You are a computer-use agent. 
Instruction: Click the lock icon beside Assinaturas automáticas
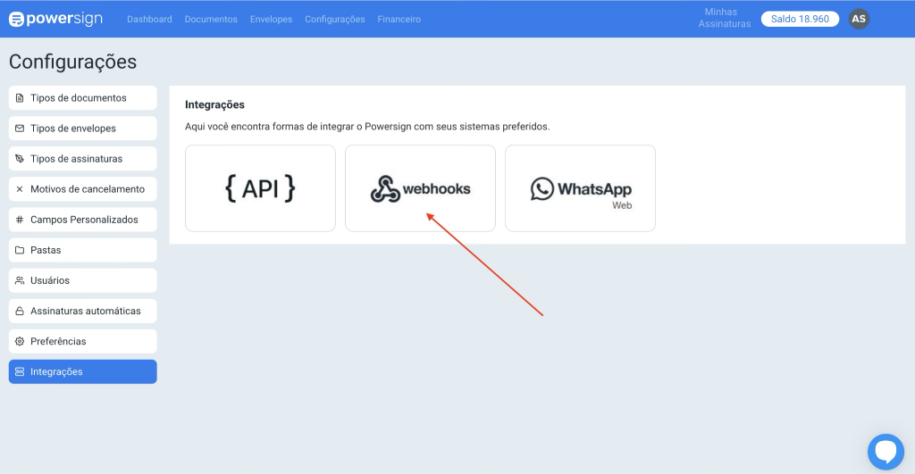(x=20, y=311)
